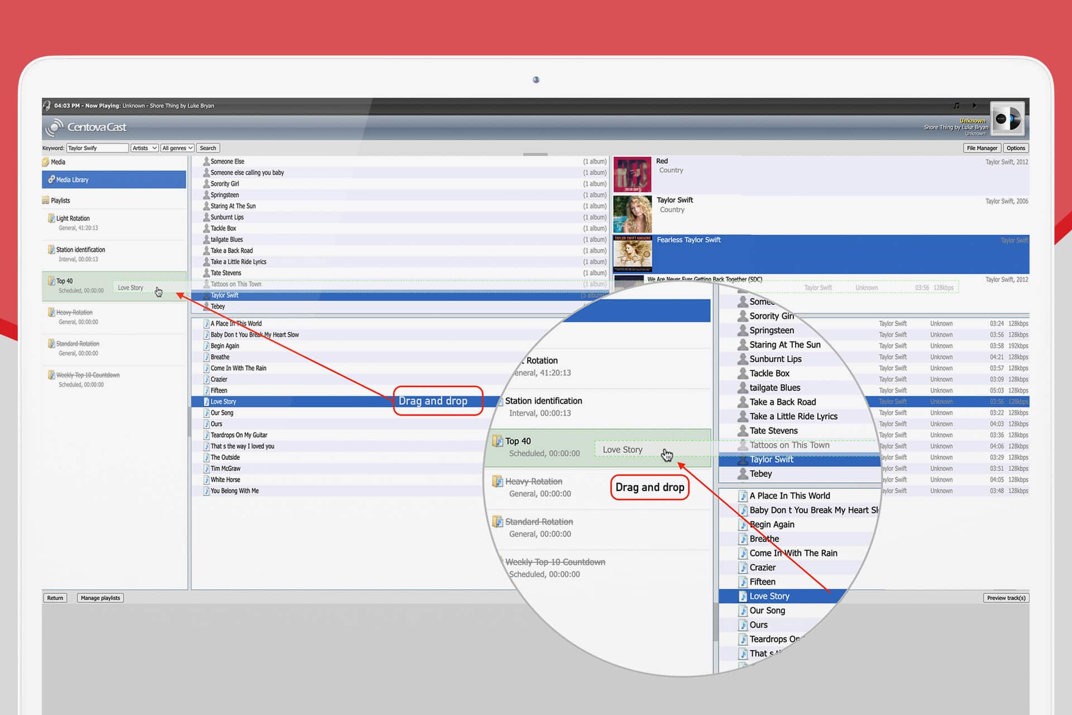Click the CentovaCast swirl logo
Viewport: 1072px width, 715px height.
[54, 127]
